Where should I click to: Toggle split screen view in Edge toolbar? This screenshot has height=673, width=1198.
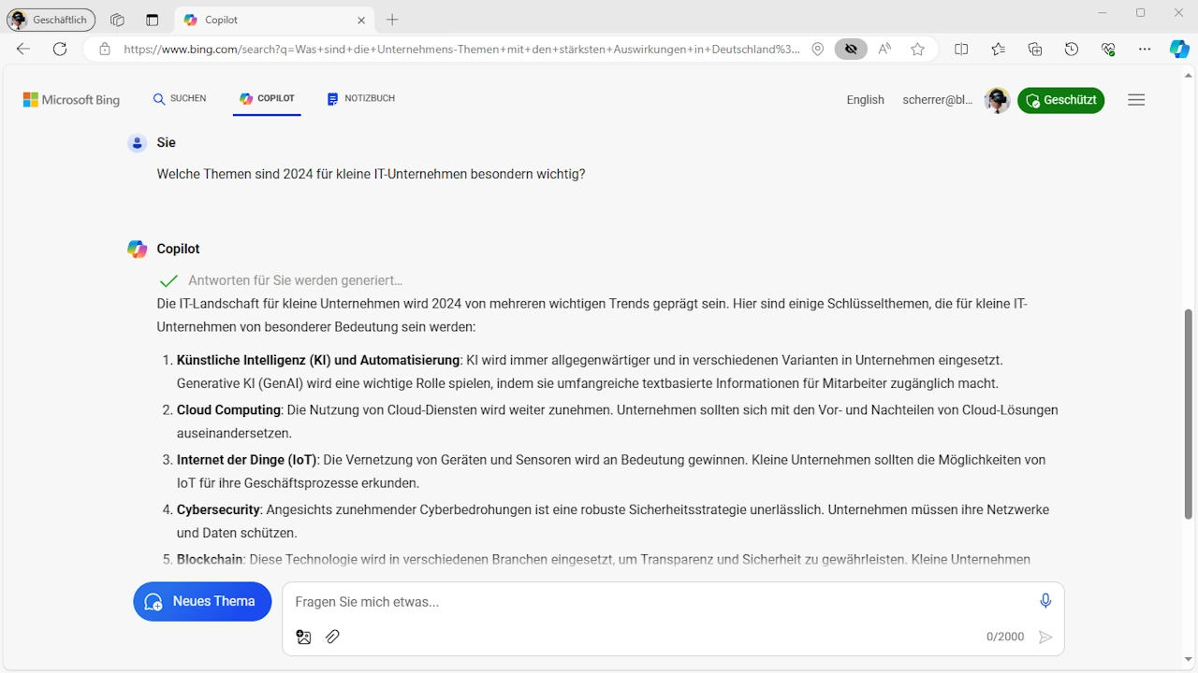point(961,49)
